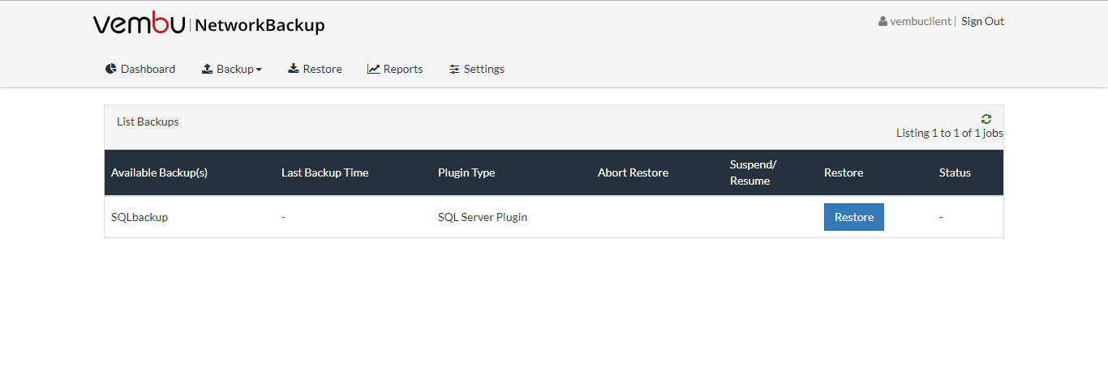Click the vembuclient username link

click(920, 21)
